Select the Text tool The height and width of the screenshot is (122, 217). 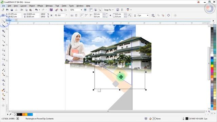pos(3,64)
